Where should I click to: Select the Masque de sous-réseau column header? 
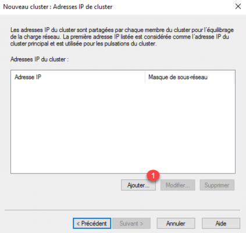(x=190, y=77)
